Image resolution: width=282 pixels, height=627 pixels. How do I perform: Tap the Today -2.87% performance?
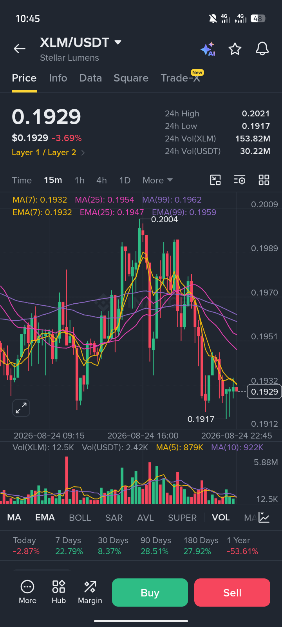26,546
